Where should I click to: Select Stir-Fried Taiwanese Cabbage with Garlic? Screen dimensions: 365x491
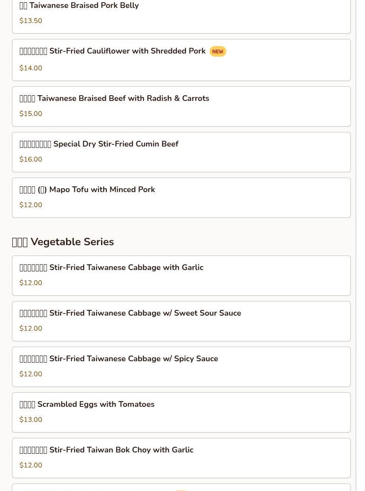coord(181,275)
